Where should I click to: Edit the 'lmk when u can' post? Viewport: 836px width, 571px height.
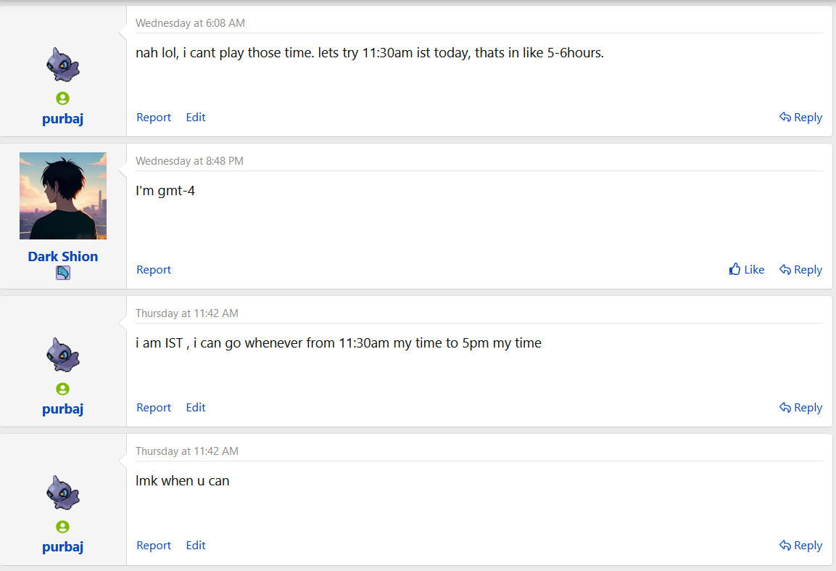tap(196, 546)
